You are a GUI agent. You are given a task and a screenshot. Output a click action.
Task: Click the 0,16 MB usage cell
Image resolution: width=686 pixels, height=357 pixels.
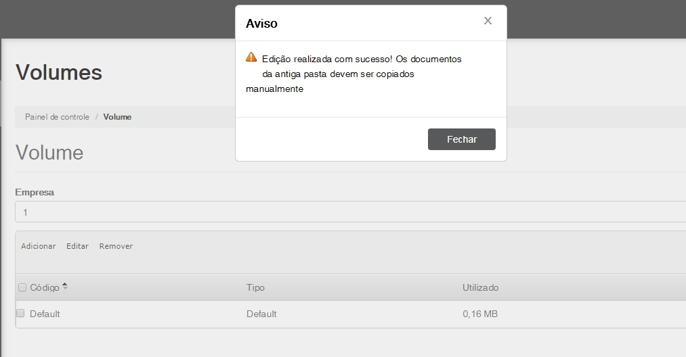pyautogui.click(x=480, y=314)
